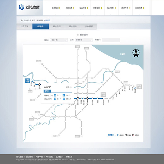The height and width of the screenshot is (164, 164).
Task: Click the 梁祝站 title in the popup
Action: point(47,87)
